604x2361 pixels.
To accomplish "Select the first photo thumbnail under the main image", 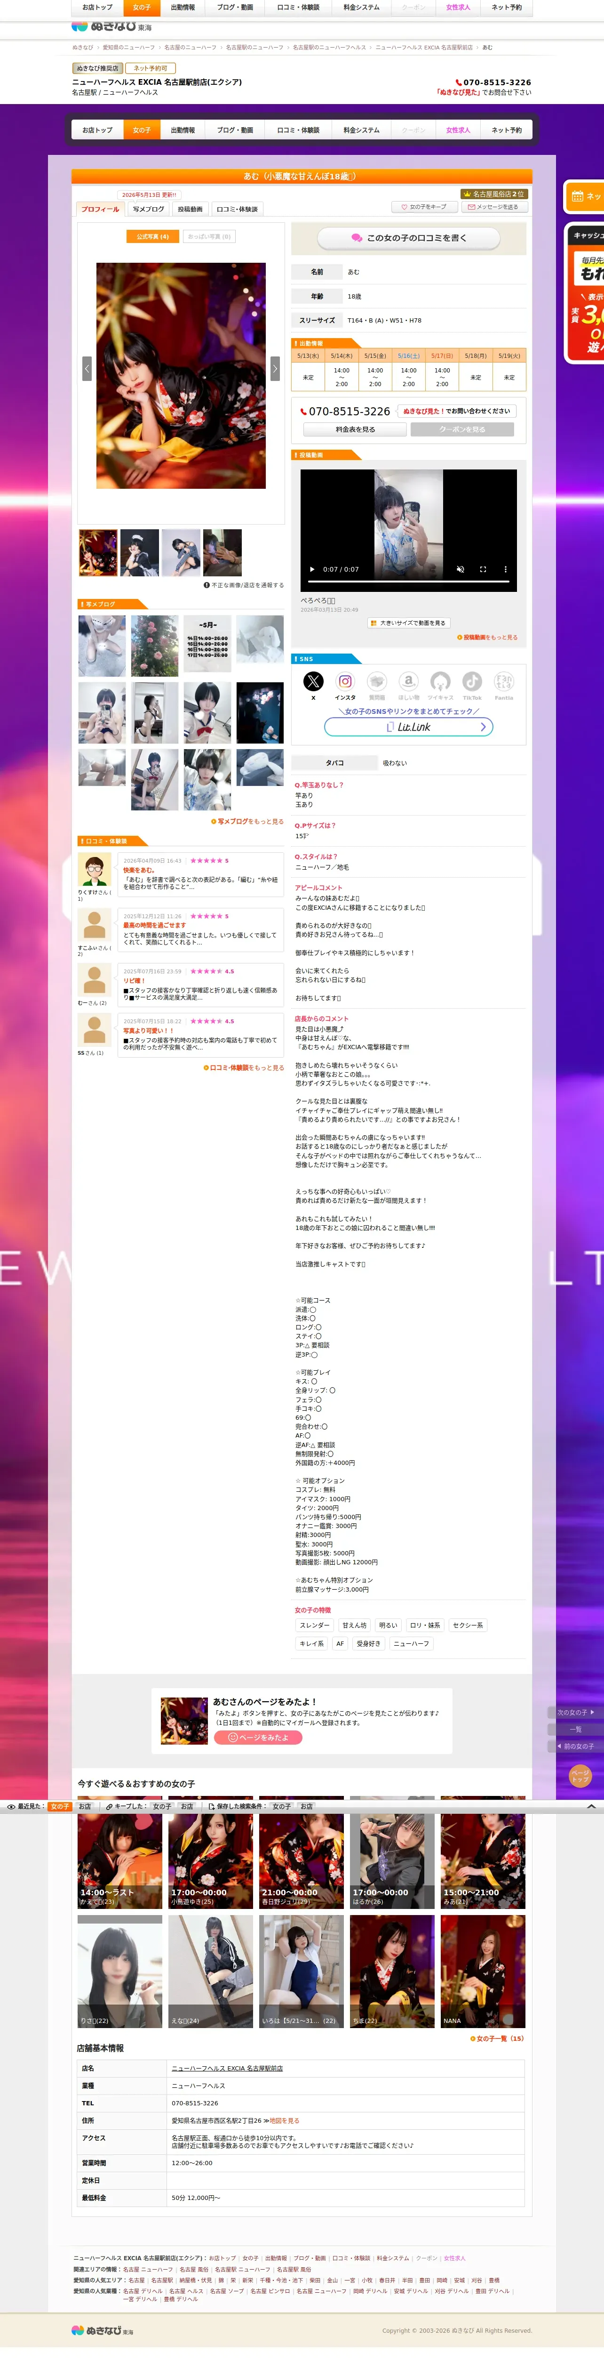I will tap(98, 553).
